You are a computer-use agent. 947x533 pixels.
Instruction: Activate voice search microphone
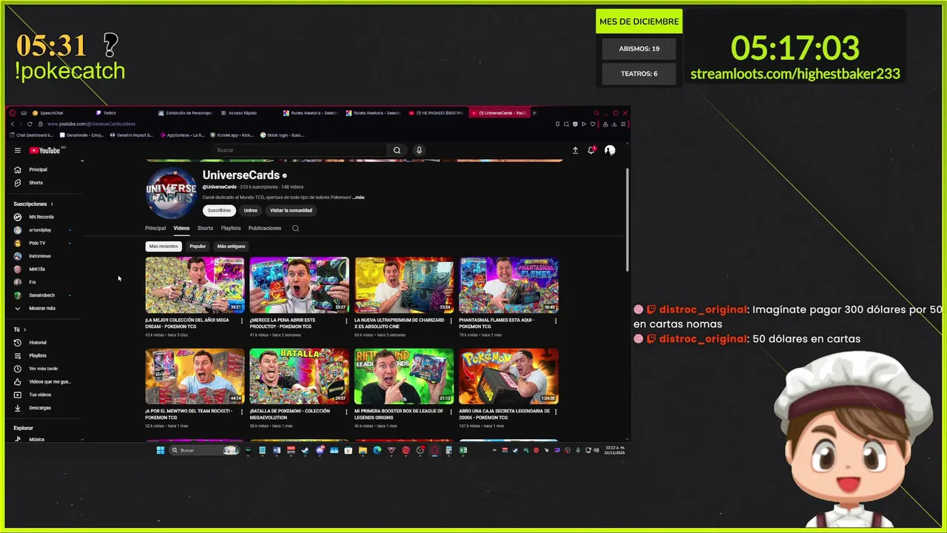click(419, 150)
